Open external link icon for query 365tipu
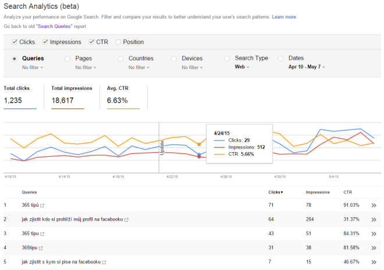Viewport: 384px width, 270px height. click(41, 248)
